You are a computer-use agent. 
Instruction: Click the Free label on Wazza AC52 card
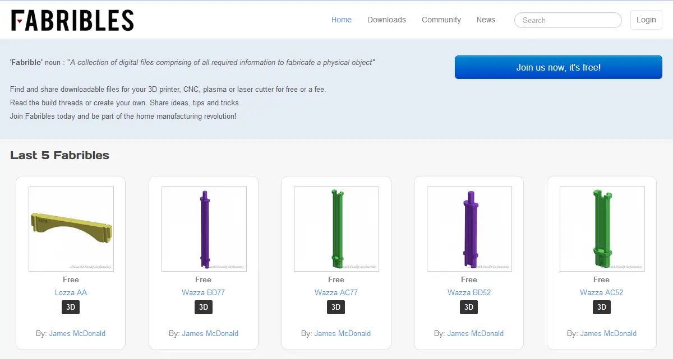tap(601, 279)
